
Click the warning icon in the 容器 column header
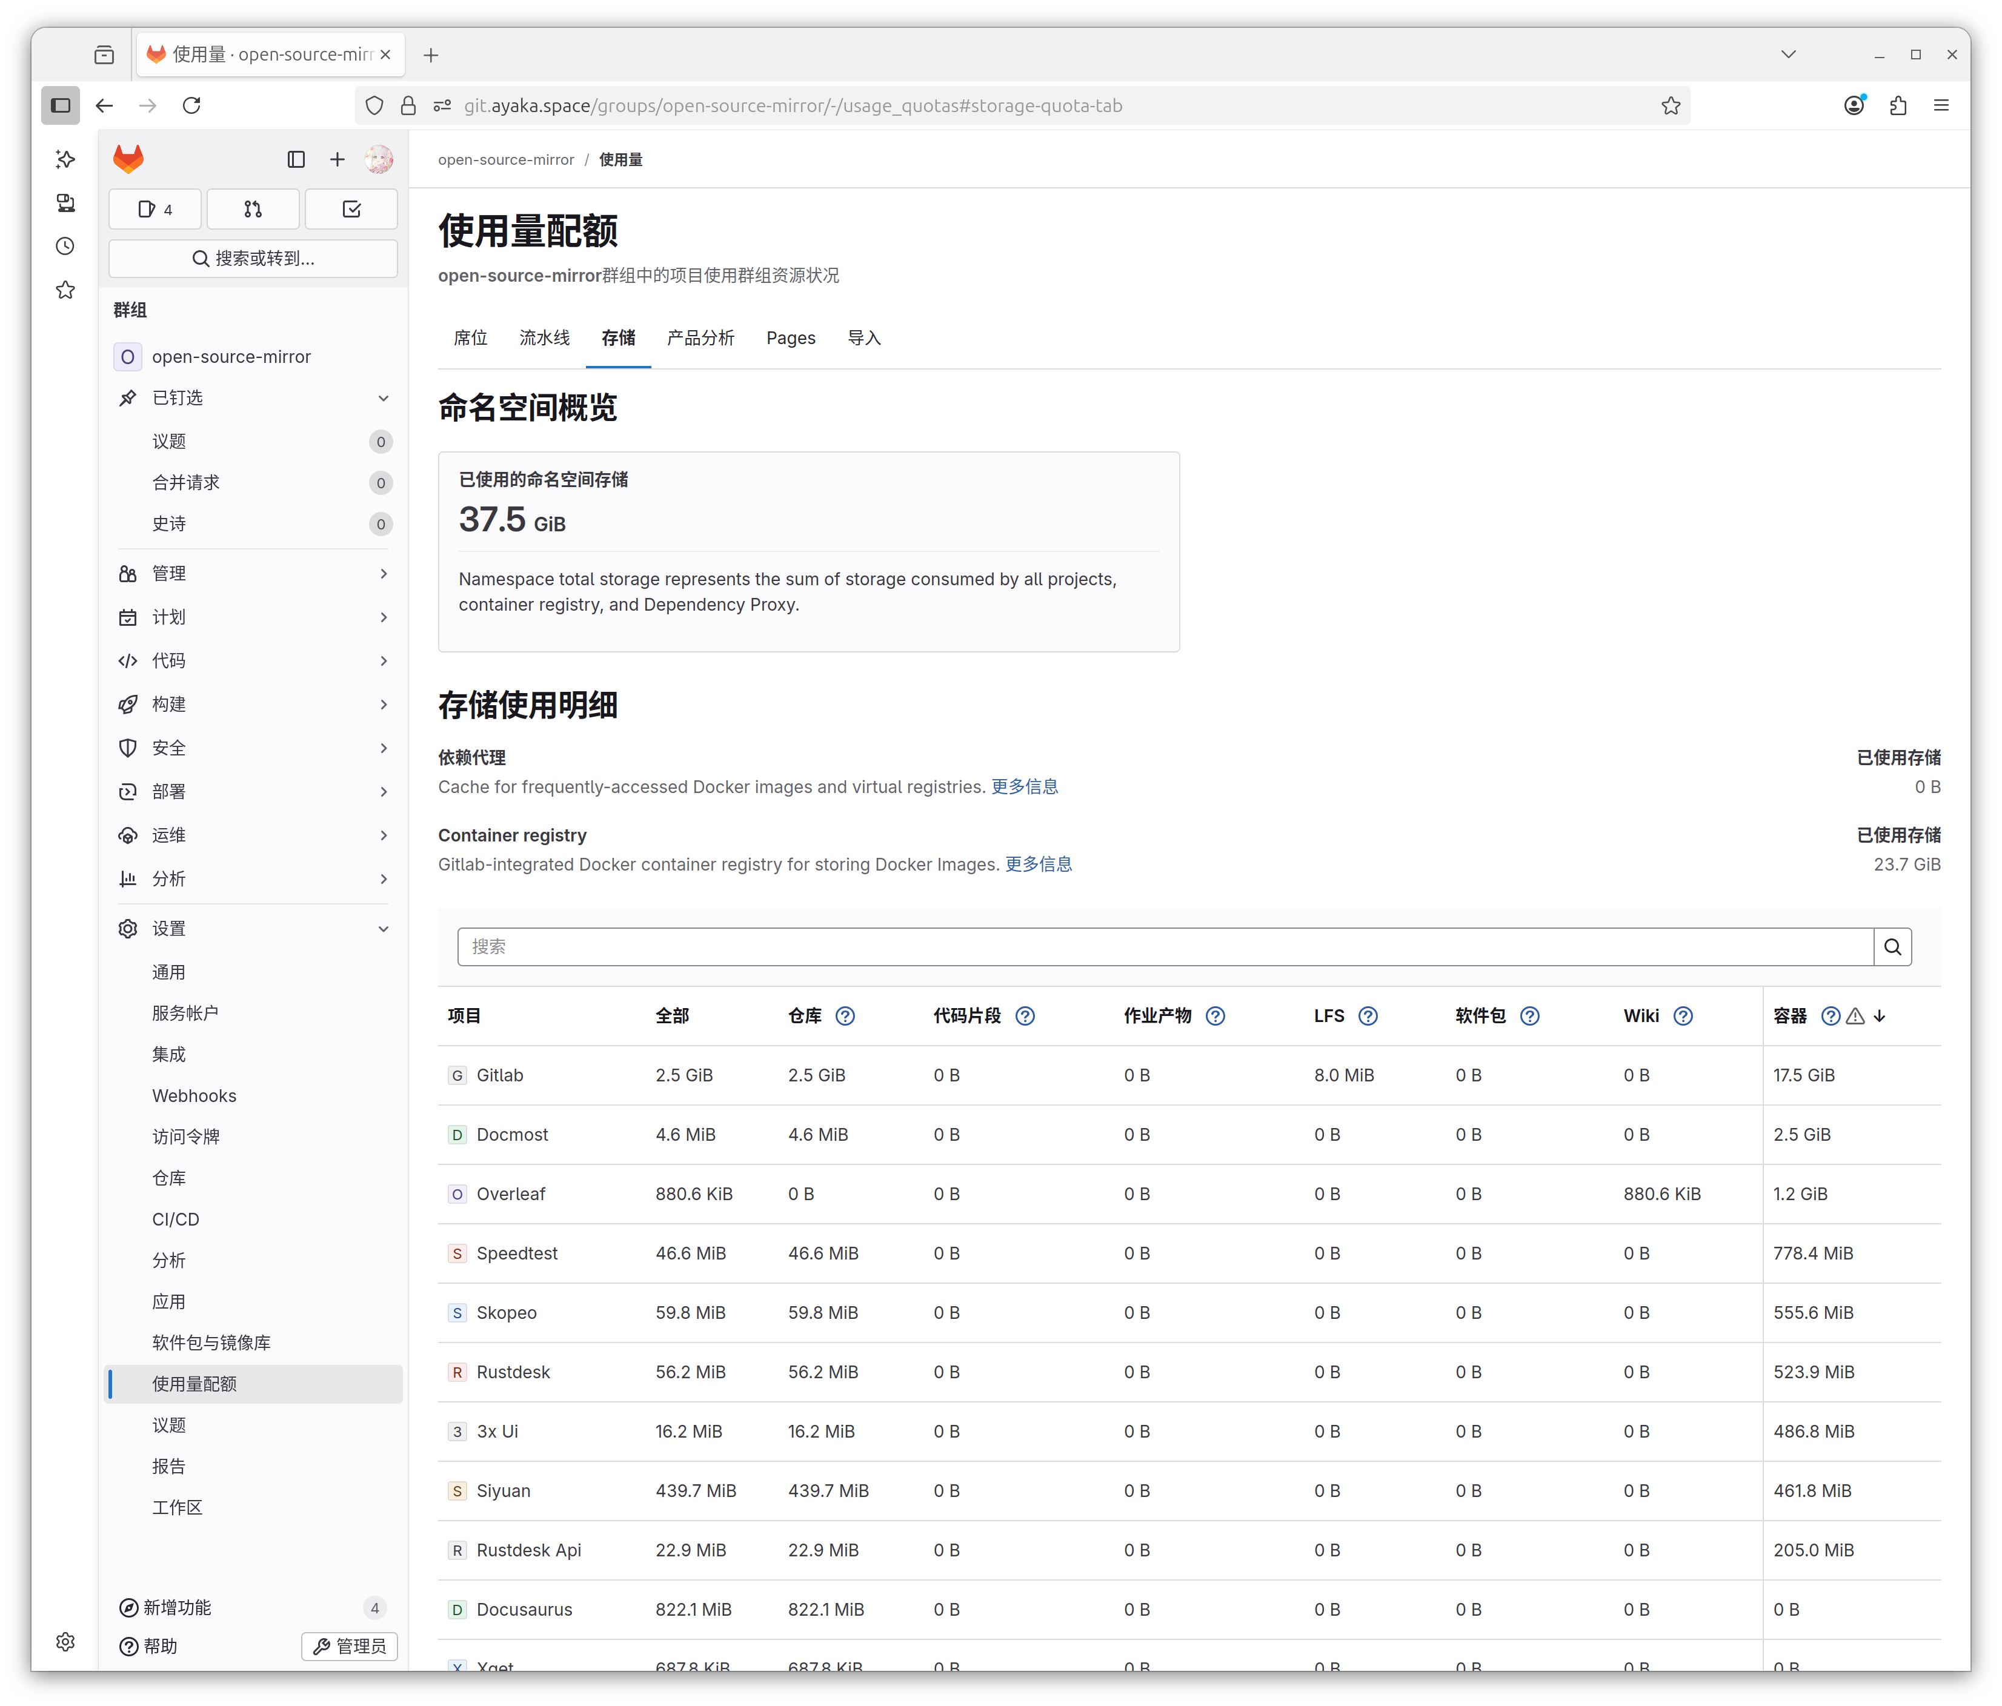(x=1854, y=1015)
